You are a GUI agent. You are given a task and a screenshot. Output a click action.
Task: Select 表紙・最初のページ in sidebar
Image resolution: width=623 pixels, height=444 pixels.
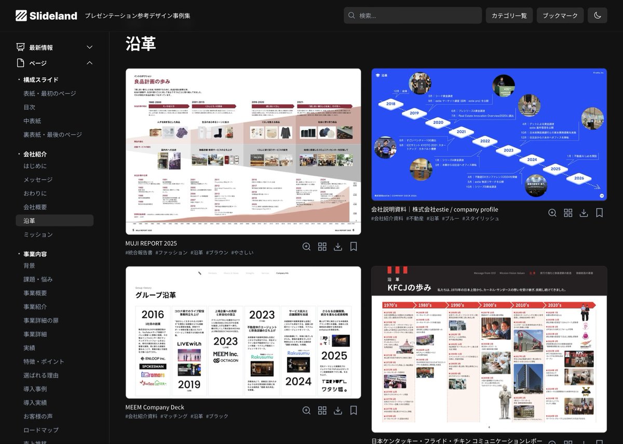coord(50,93)
